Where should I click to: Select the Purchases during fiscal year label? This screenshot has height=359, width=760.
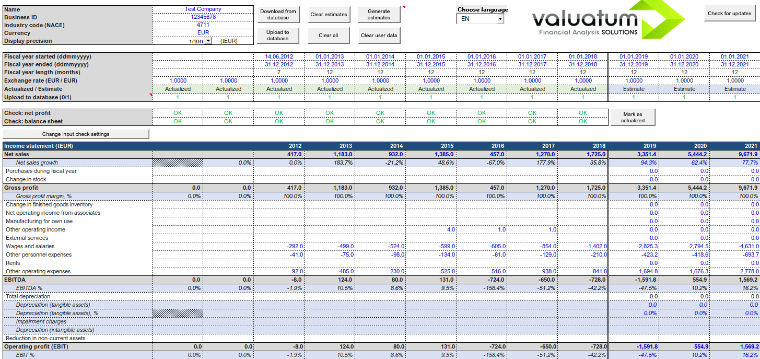(x=41, y=171)
